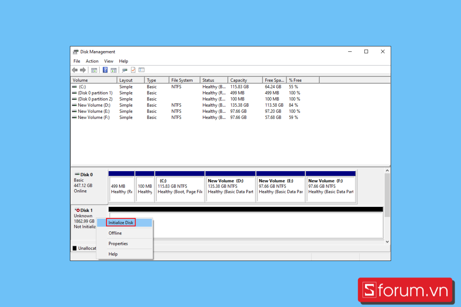The width and height of the screenshot is (461, 307).
Task: Click the '97.20 GB' free space cell
Action: [x=273, y=111]
